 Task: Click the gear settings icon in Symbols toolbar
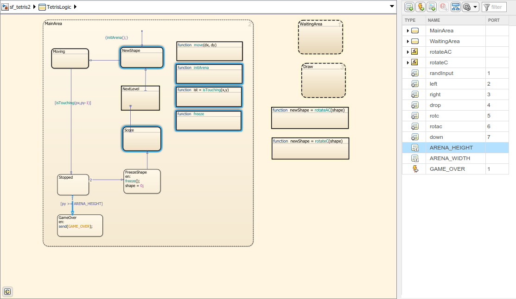466,6
